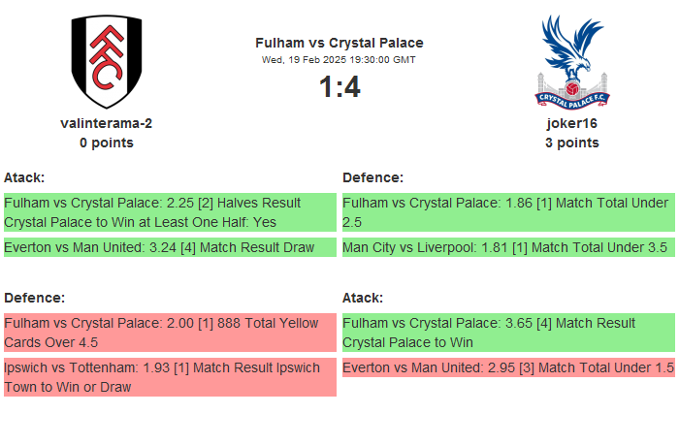This screenshot has width=679, height=446.
Task: Click the Fulham vs Crystal Palace match title
Action: [339, 43]
